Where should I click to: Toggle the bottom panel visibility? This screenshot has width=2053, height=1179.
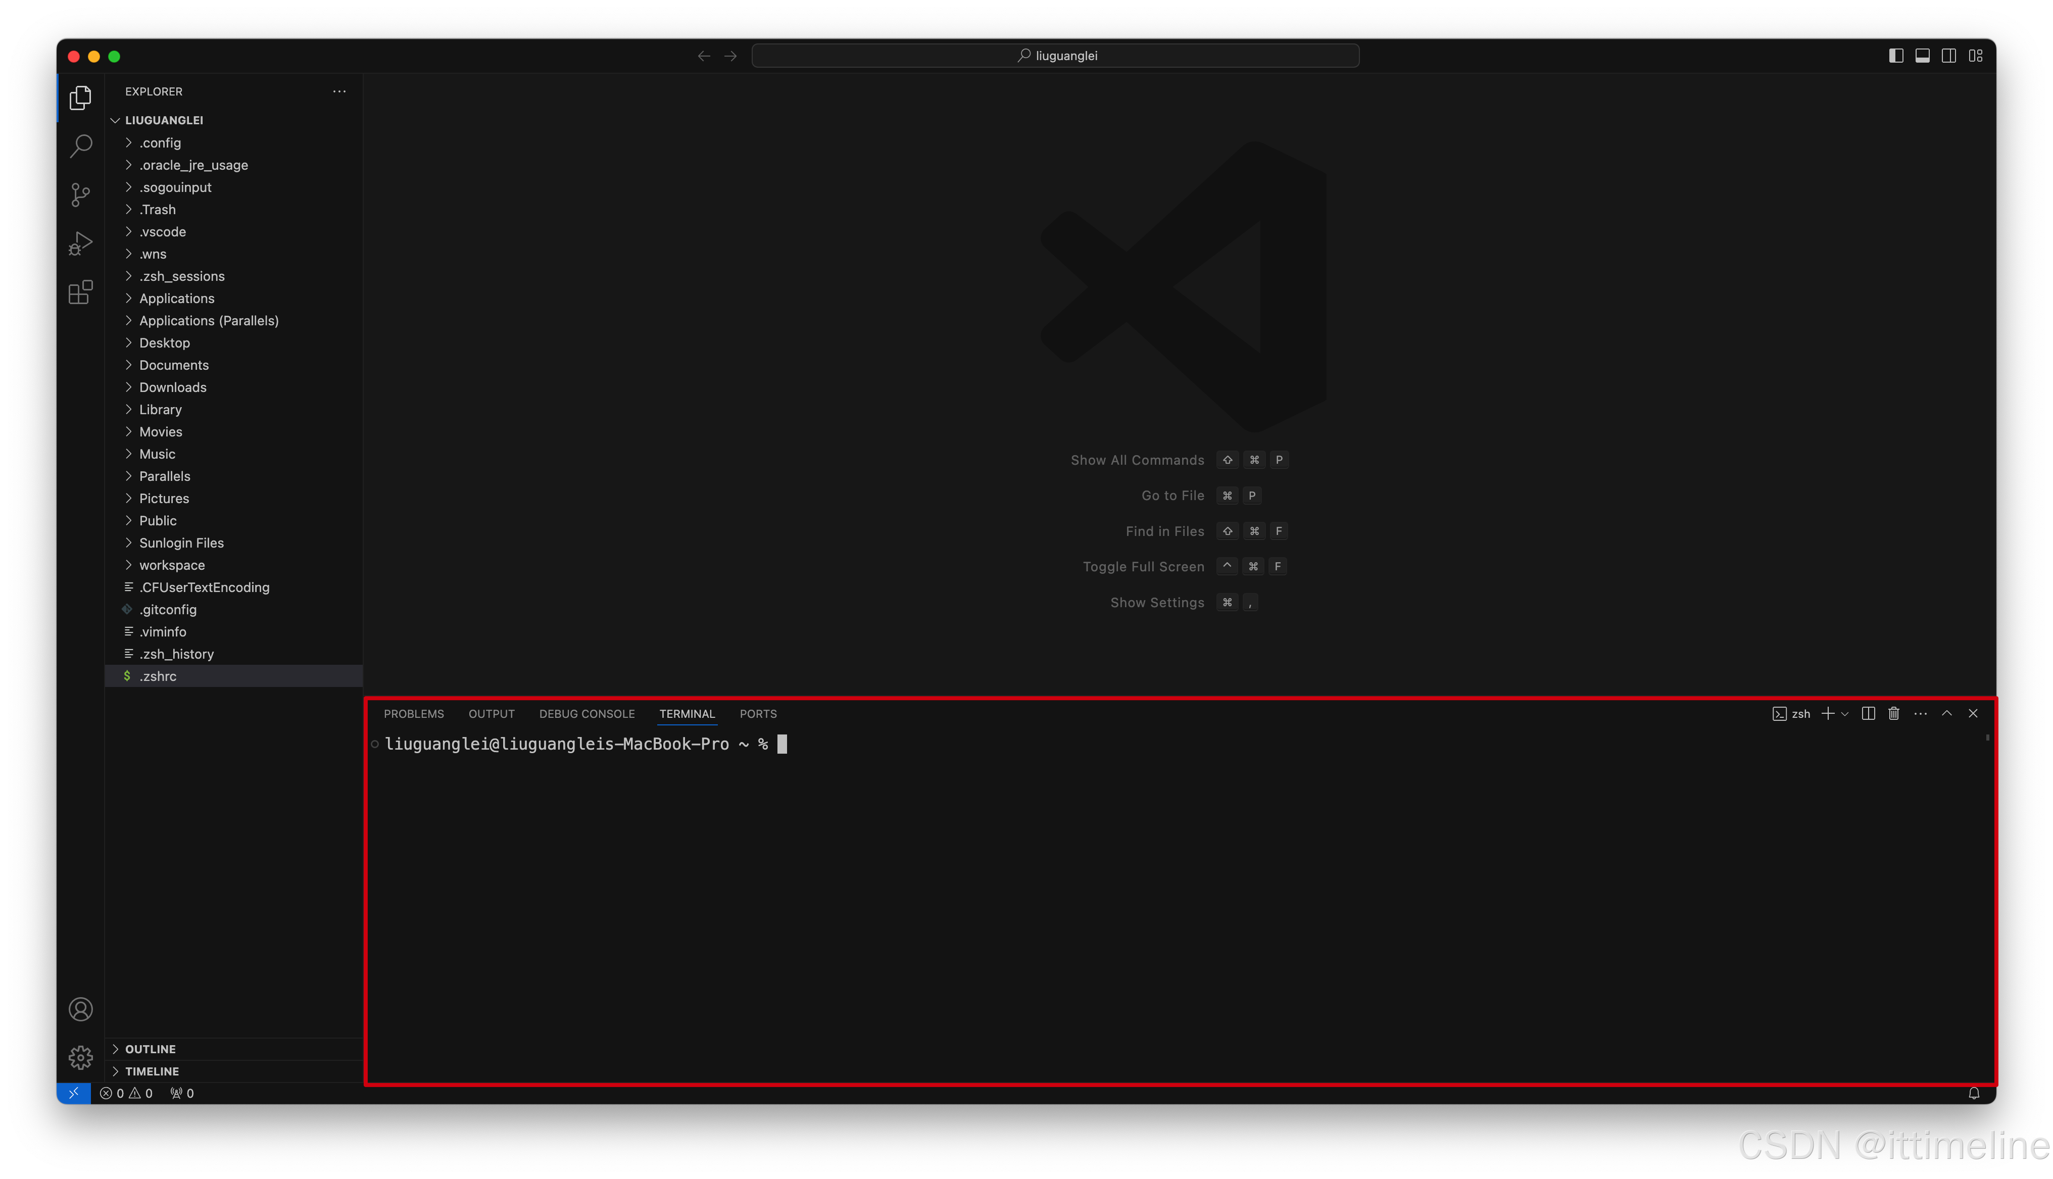(1922, 56)
